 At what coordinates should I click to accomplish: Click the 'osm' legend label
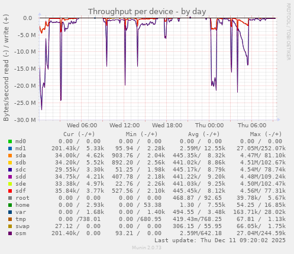(x=21, y=233)
